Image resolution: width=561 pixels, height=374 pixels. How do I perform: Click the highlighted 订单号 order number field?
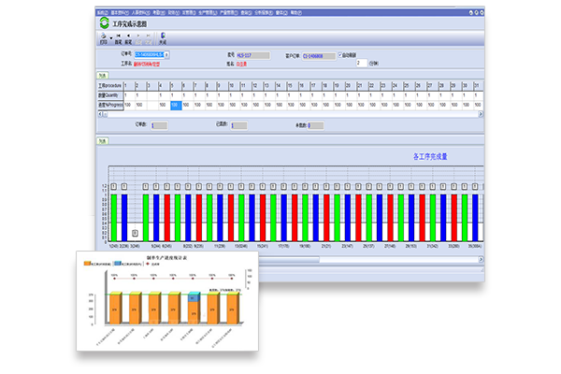(x=150, y=55)
